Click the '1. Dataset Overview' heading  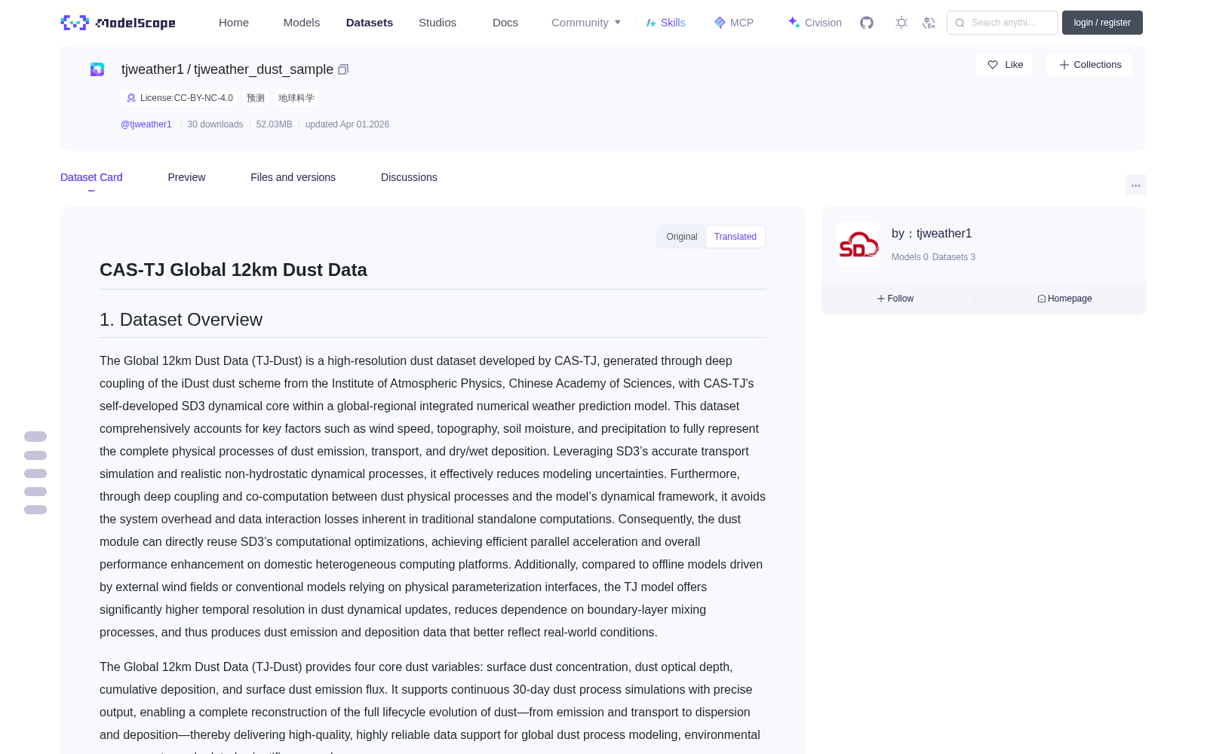tap(181, 320)
